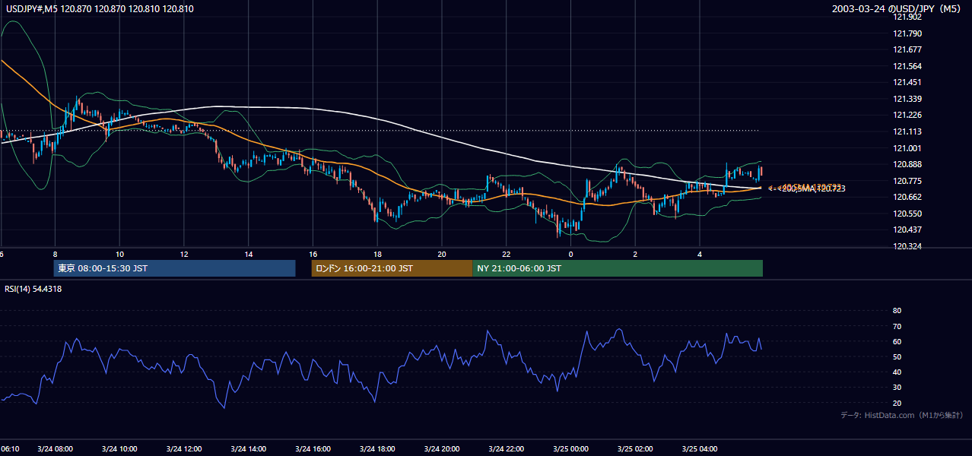Click the 3/24 08:00 time axis label
Image resolution: width=972 pixels, height=456 pixels.
click(x=54, y=449)
